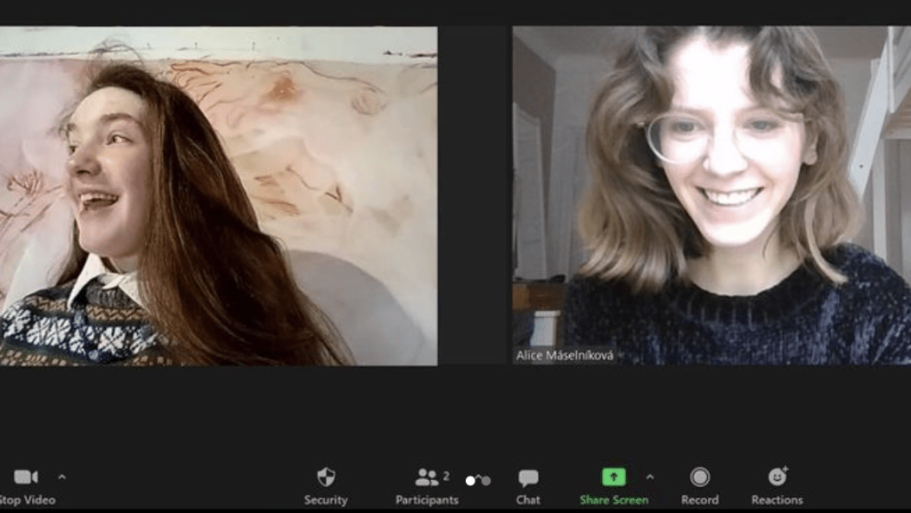Open the Chat speech bubble icon
The image size is (911, 513).
(528, 477)
